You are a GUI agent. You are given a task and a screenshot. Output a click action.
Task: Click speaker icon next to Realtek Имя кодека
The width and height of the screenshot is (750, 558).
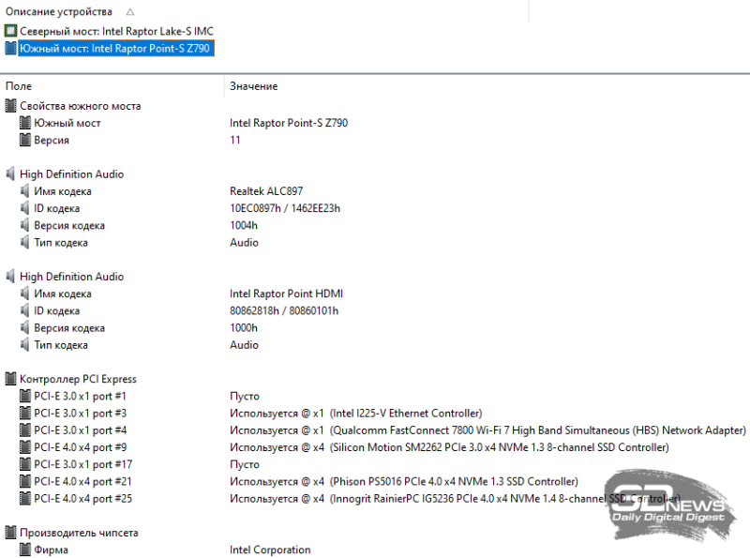point(25,191)
